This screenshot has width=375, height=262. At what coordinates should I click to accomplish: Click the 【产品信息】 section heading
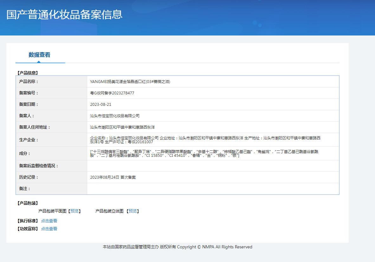pos(28,73)
